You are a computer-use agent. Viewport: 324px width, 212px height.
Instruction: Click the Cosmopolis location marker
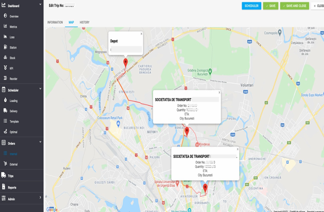pyautogui.click(x=279, y=32)
